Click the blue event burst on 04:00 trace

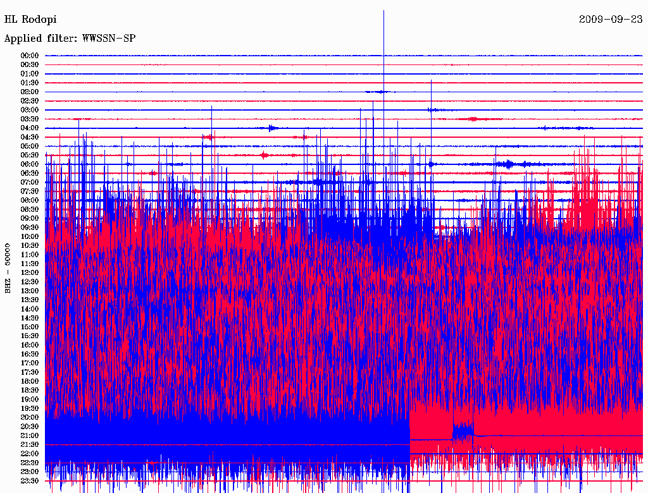[x=272, y=128]
